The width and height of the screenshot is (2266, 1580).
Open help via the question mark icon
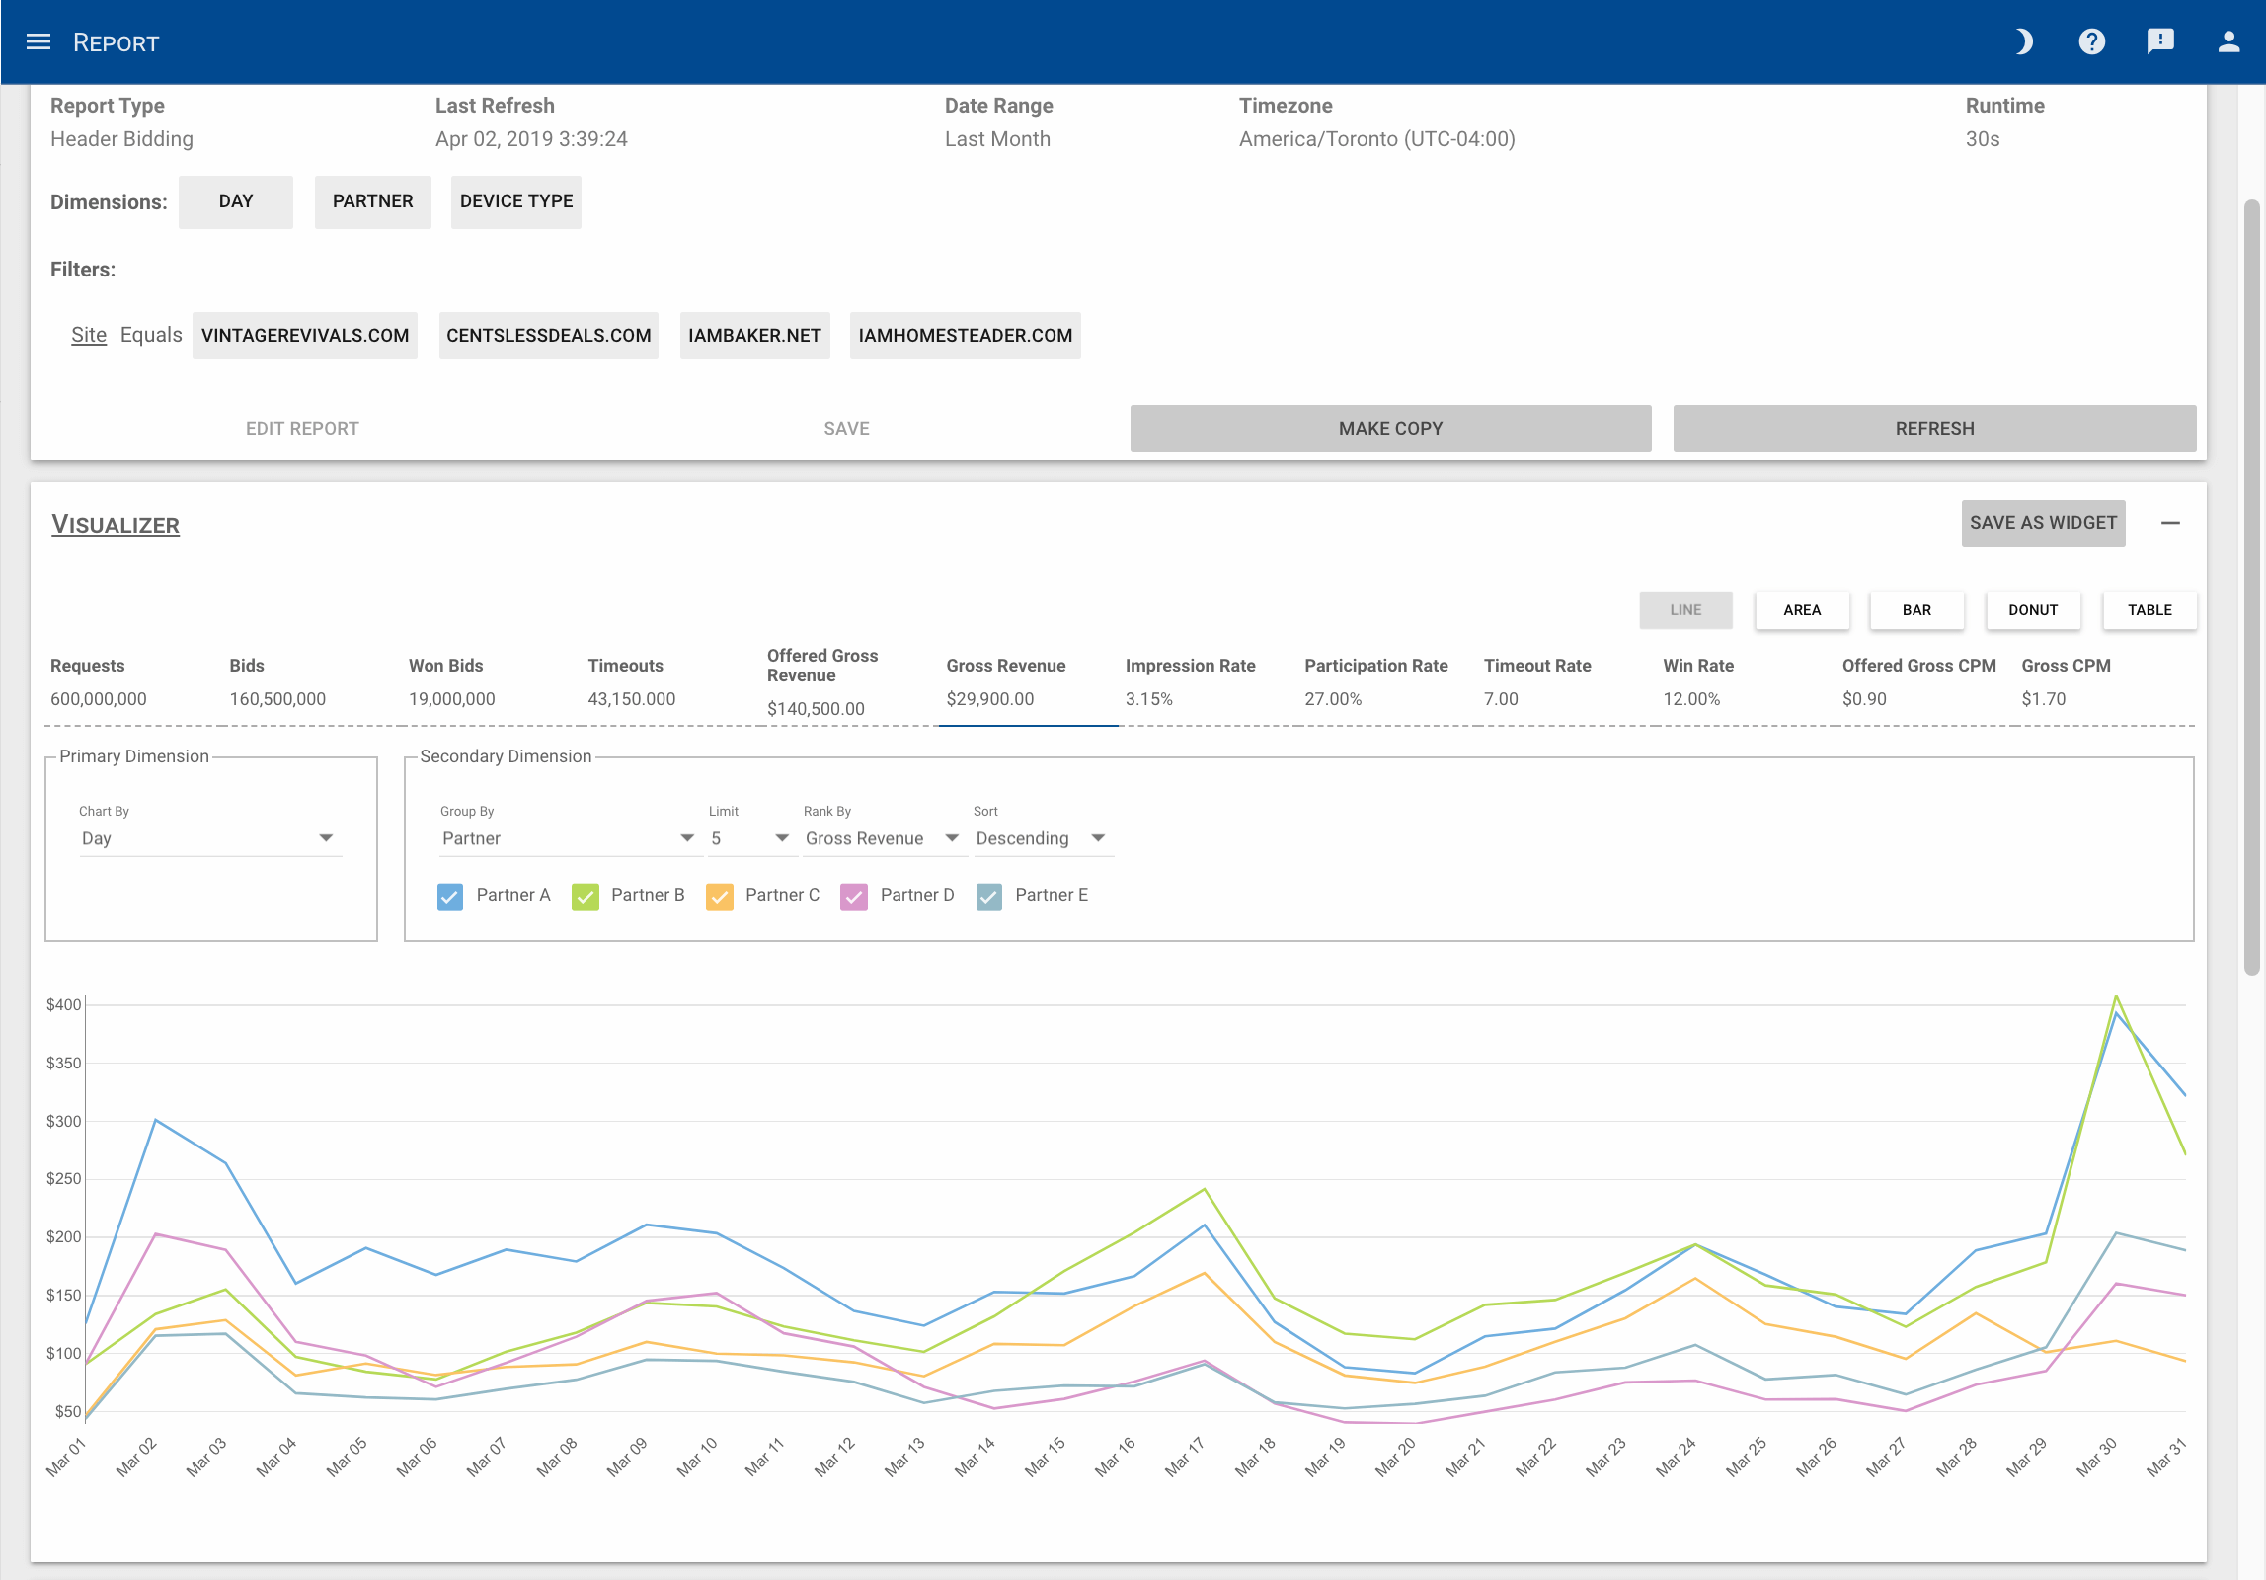pos(2091,41)
